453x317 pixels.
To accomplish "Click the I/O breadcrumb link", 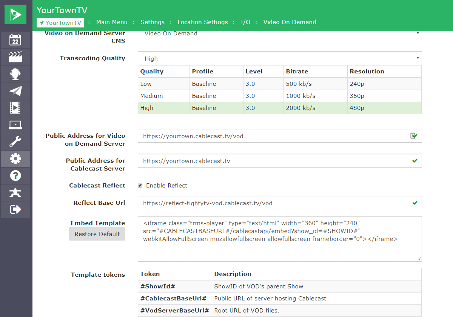I will coord(245,22).
